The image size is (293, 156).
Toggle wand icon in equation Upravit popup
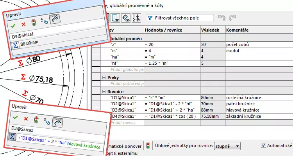coord(57,122)
